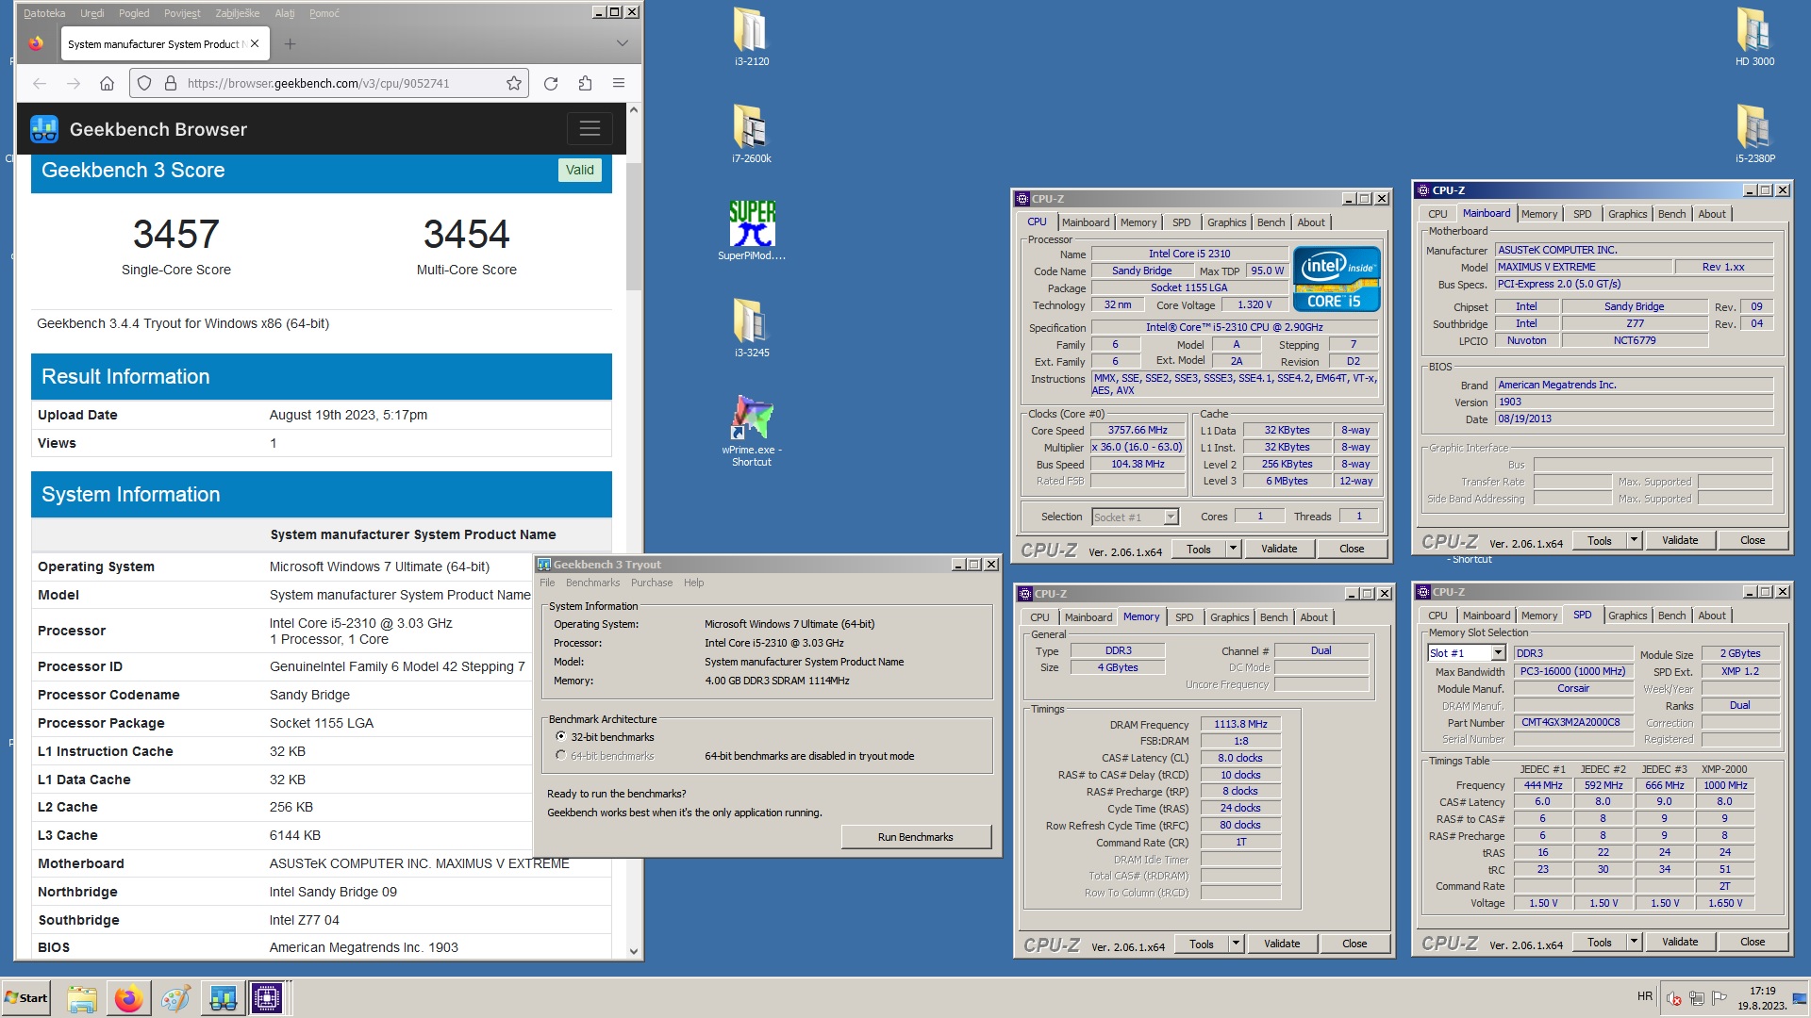Switch to Bench tab in CPU-Z CPU window

[1271, 222]
